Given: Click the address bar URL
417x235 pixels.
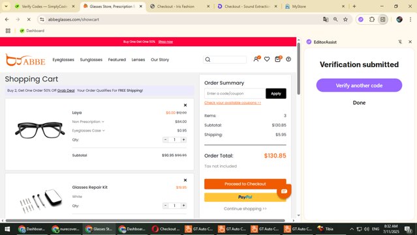Looking at the screenshot, I should (74, 20).
